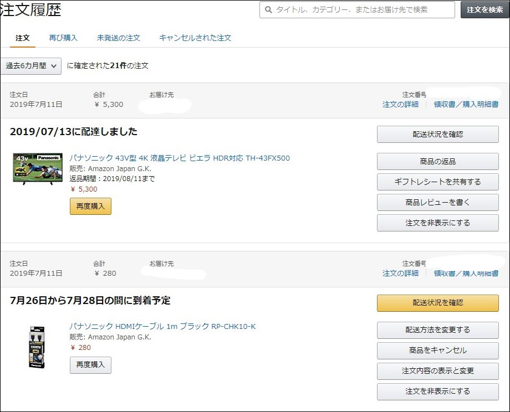The width and height of the screenshot is (510, 412).
Task: Click the 販売: Amazon Japan G.K. text under TV
Action: [x=110, y=169]
